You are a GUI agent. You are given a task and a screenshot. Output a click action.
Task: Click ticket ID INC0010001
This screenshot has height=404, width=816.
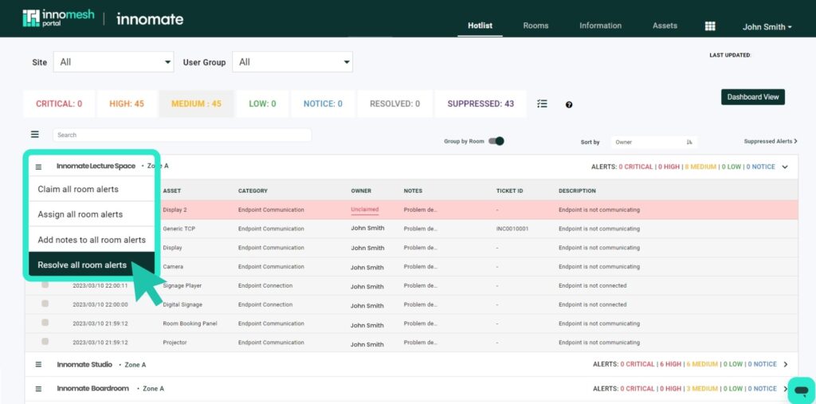click(x=512, y=229)
